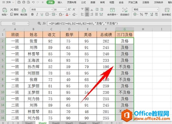Expand the font color dropdown arrow
Image resolution: width=172 pixels, height=124 pixels.
[70, 14]
